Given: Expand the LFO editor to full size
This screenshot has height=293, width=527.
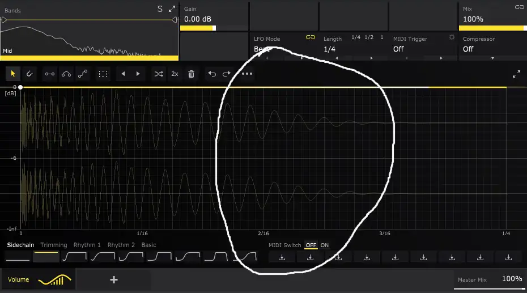Looking at the screenshot, I should [x=517, y=74].
